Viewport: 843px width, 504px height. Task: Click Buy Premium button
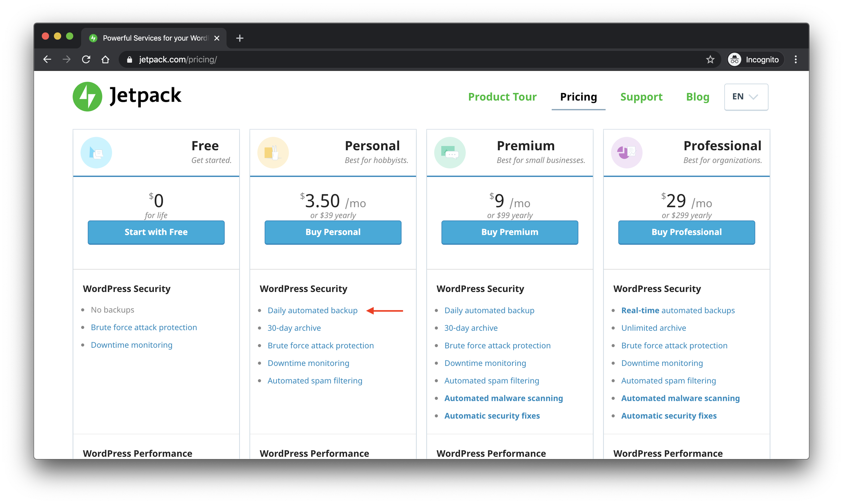[510, 232]
